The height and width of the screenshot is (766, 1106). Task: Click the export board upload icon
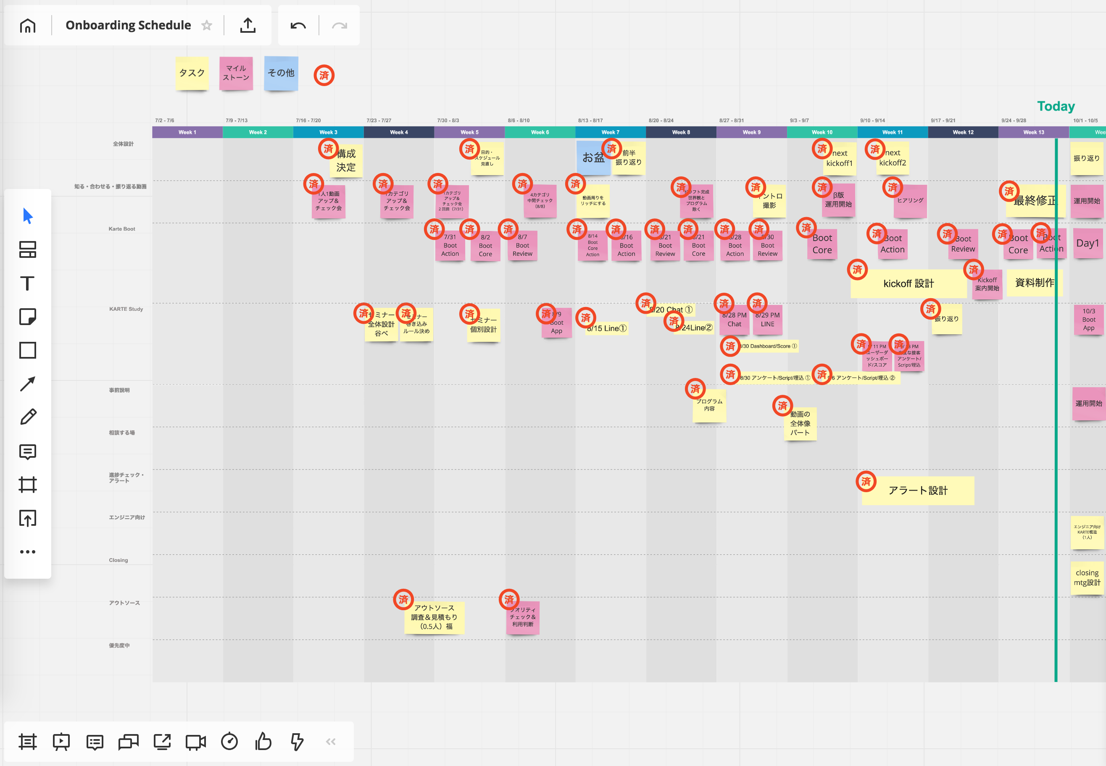tap(248, 26)
